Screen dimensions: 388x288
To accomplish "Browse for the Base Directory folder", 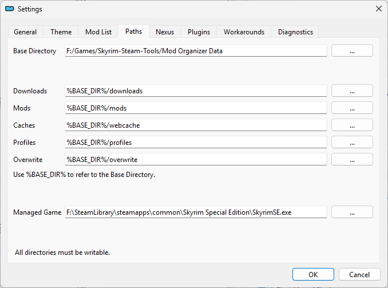I will tap(352, 51).
